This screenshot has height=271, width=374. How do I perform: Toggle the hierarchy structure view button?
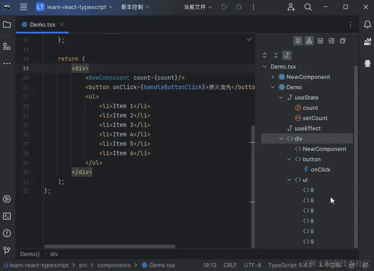(x=309, y=41)
